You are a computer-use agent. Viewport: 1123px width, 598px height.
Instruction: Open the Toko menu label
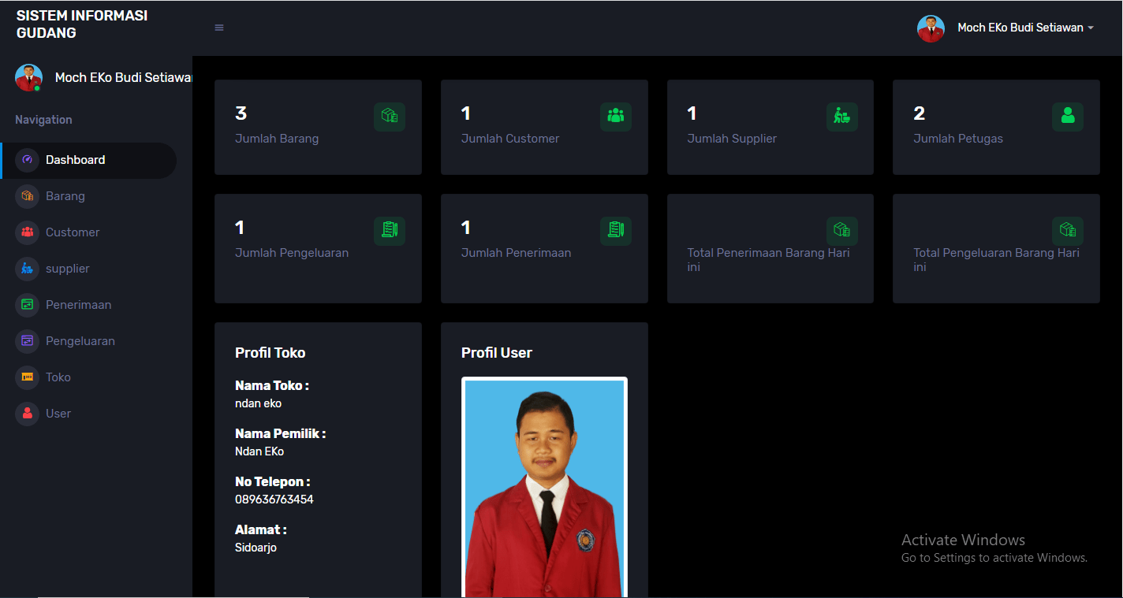tap(58, 377)
